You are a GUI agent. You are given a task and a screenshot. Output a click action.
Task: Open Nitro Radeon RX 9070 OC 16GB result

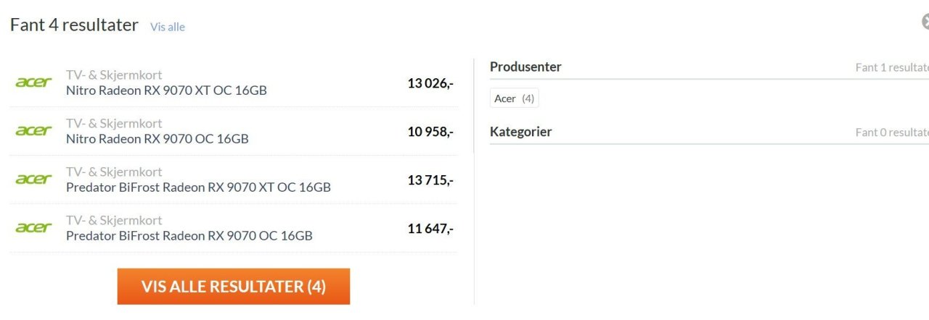point(157,139)
